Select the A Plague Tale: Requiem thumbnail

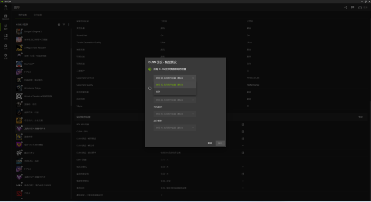click(19, 48)
